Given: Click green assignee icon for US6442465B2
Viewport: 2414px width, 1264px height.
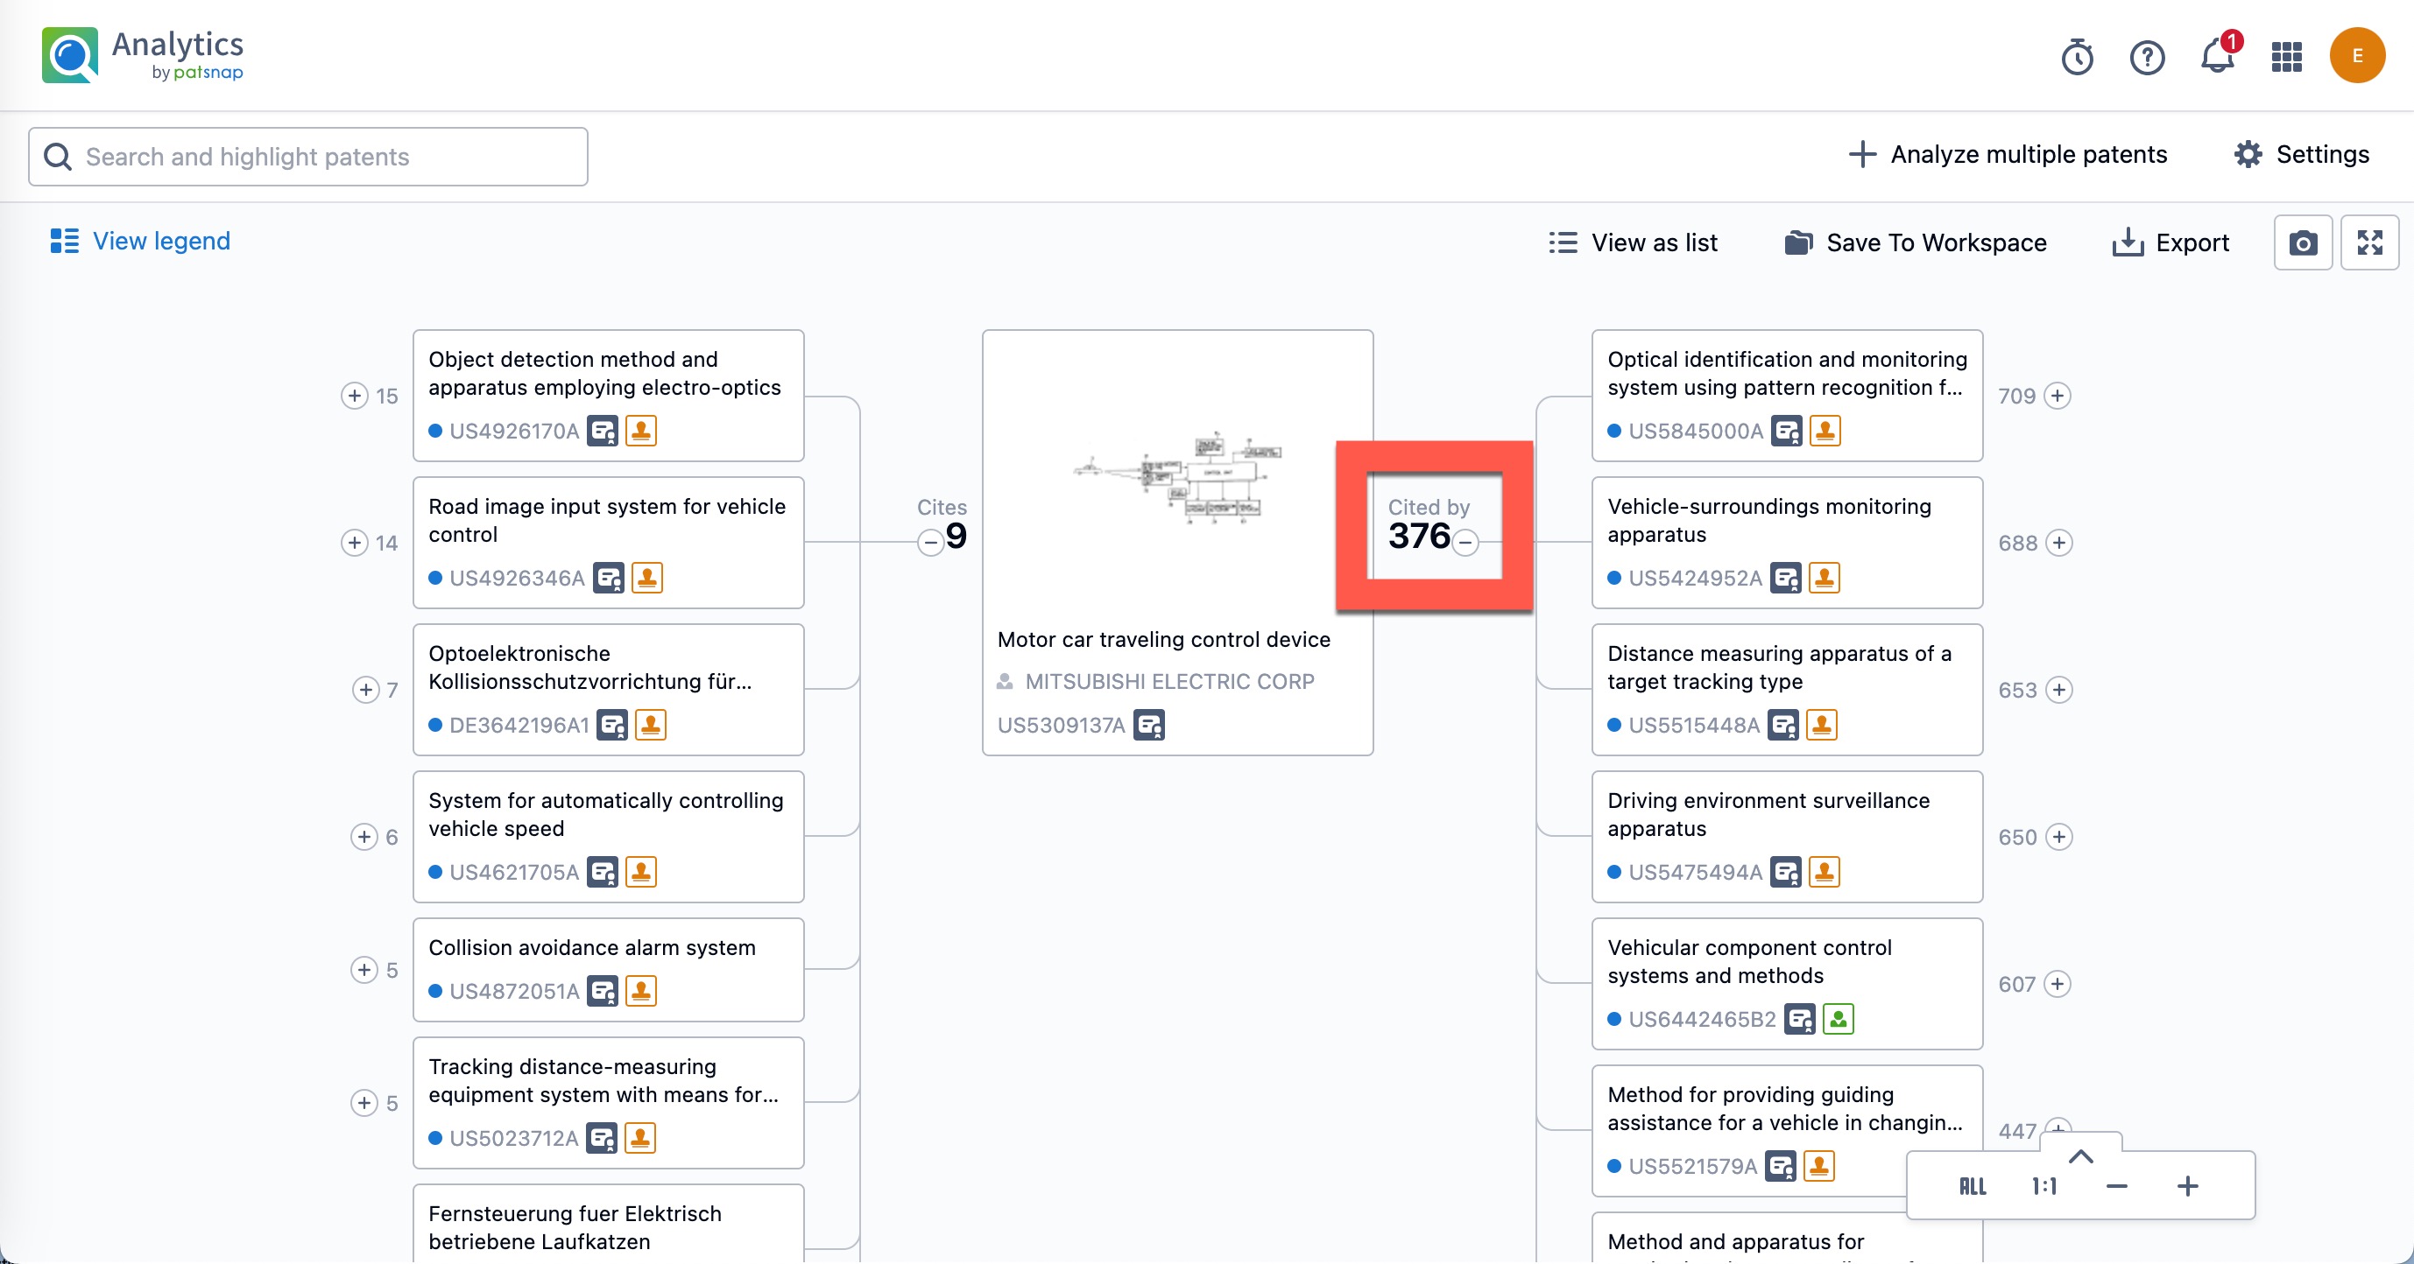Looking at the screenshot, I should point(1839,1020).
